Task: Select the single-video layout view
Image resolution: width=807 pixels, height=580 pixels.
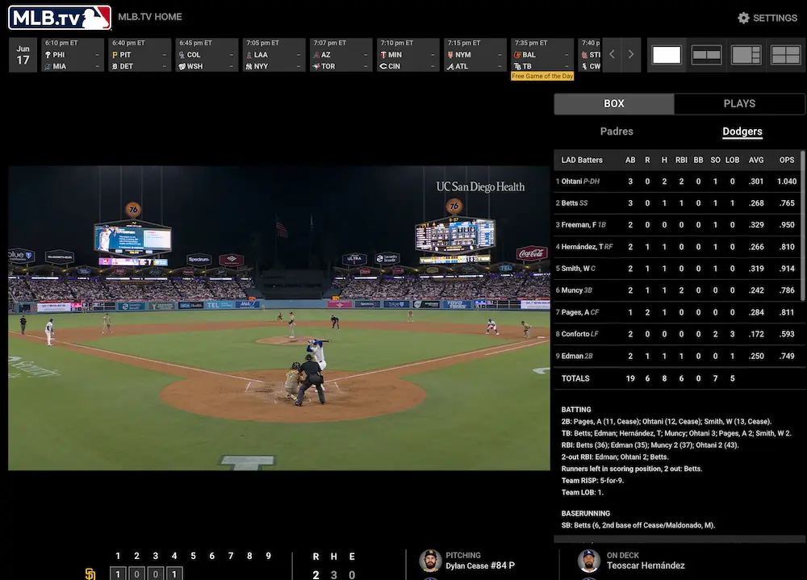Action: pos(666,55)
